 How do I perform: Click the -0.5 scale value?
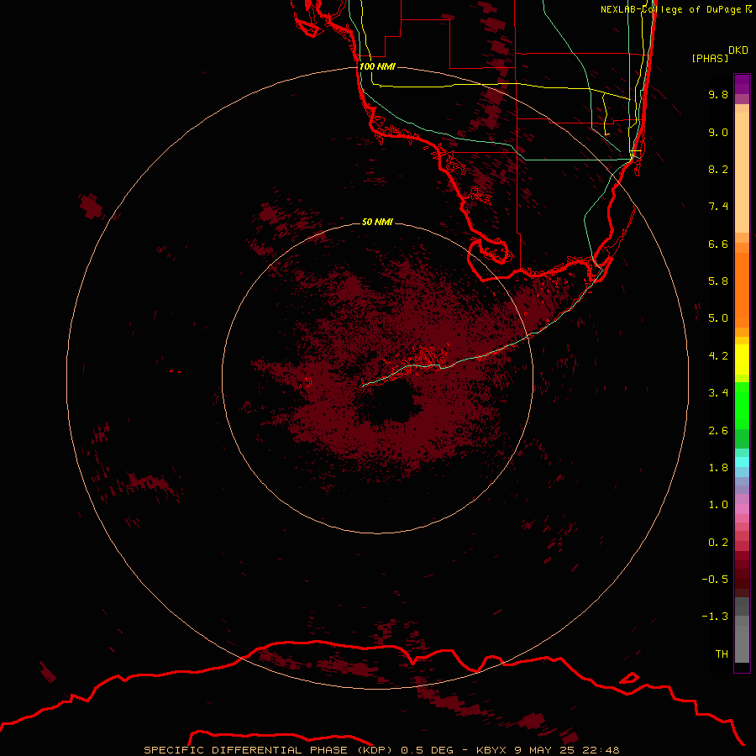click(715, 580)
